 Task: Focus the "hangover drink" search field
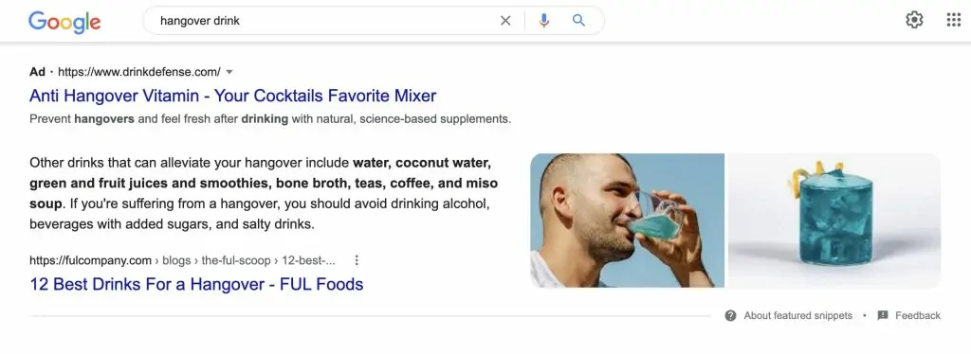coord(322,21)
